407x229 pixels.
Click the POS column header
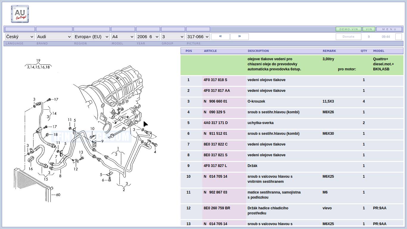point(189,51)
